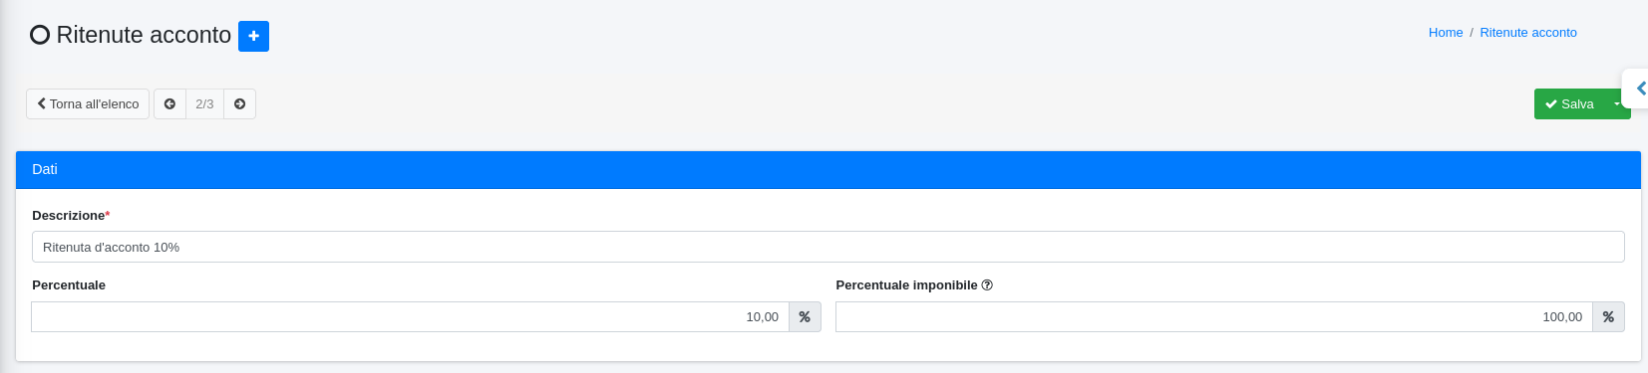The image size is (1648, 373).
Task: Click the help icon near Percentuale imponibile
Action: [x=987, y=285]
